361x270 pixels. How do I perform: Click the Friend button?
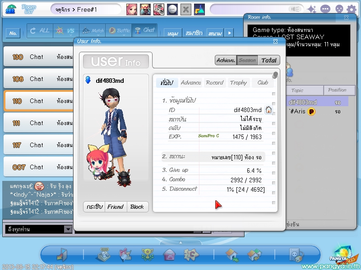tap(116, 207)
